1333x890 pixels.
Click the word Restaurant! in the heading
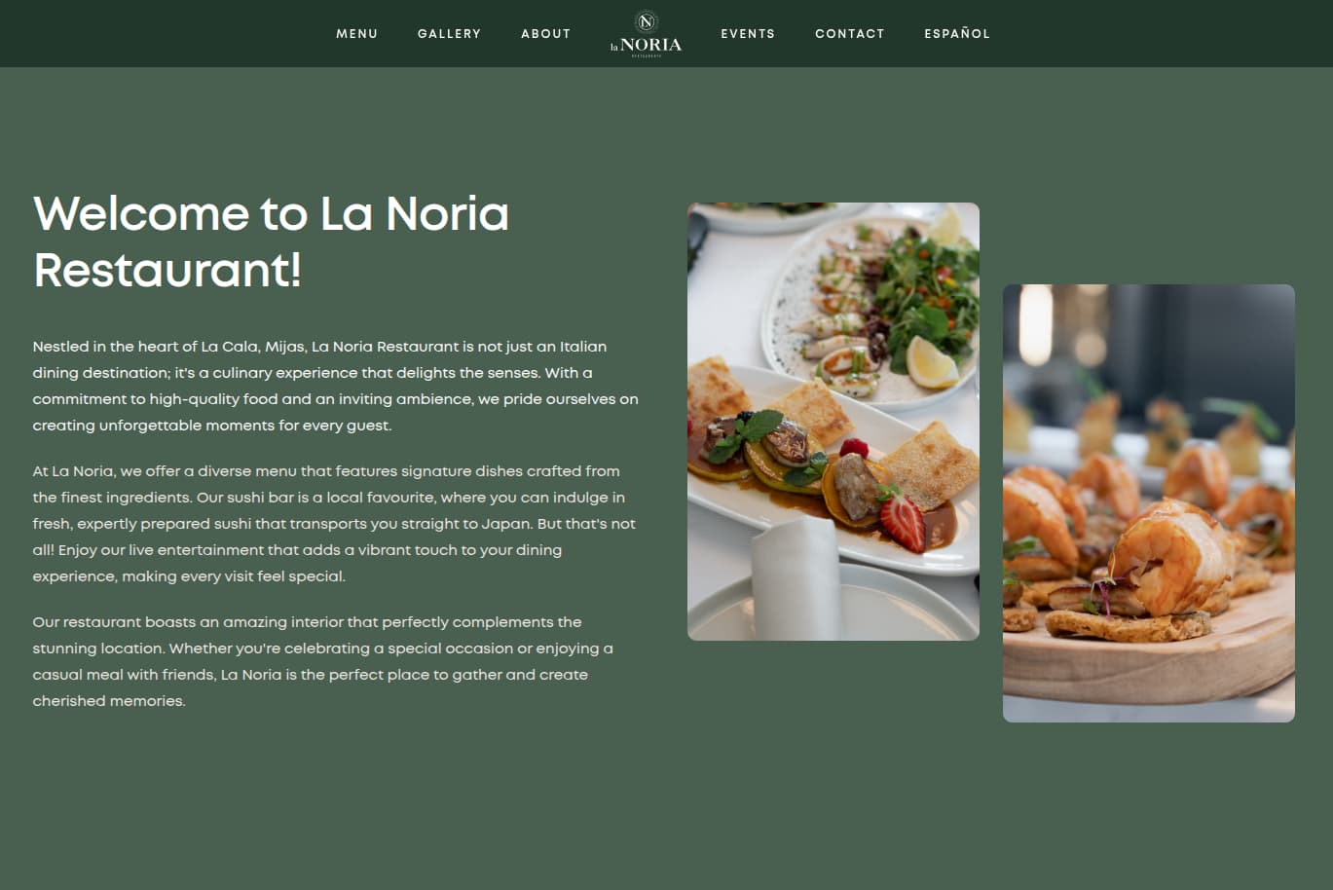pos(167,270)
